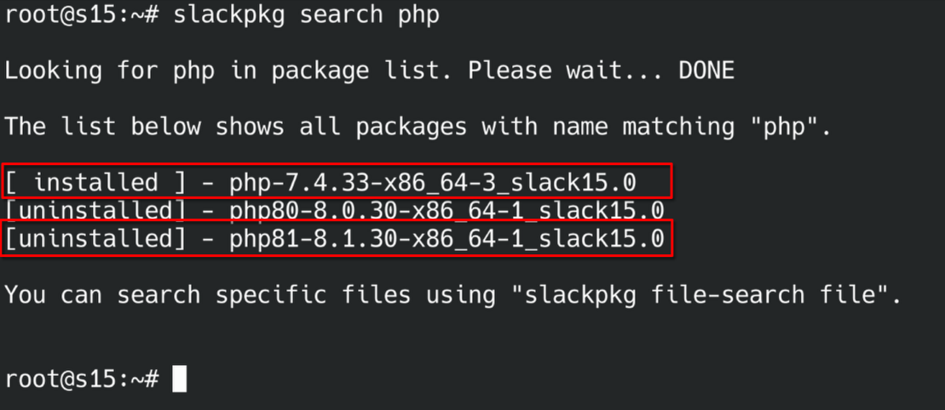Screen dimensions: 945x410
Task: Click the "Looking for php" text
Action: point(109,71)
